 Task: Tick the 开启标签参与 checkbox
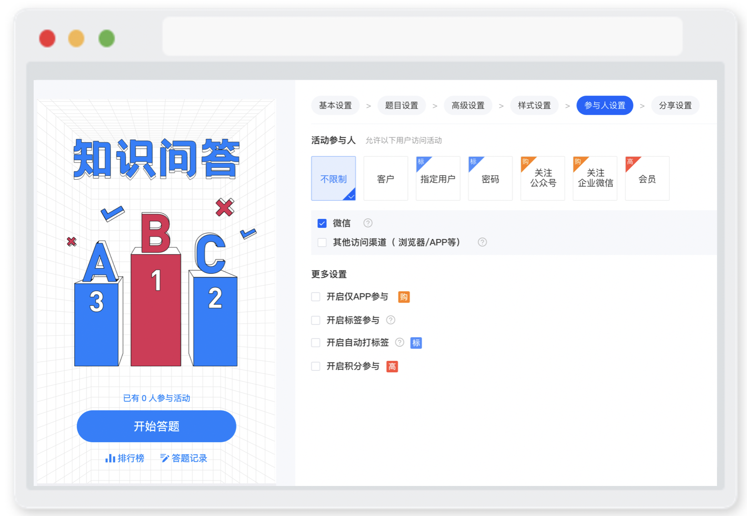(x=316, y=320)
